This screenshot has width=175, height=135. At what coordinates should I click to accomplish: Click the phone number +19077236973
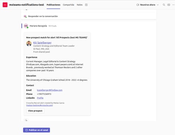44,94
